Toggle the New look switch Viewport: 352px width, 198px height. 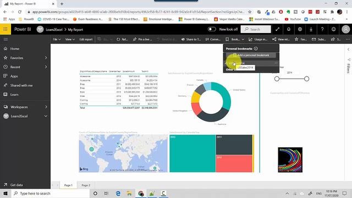click(211, 29)
